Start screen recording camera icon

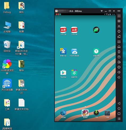(x=119, y=62)
